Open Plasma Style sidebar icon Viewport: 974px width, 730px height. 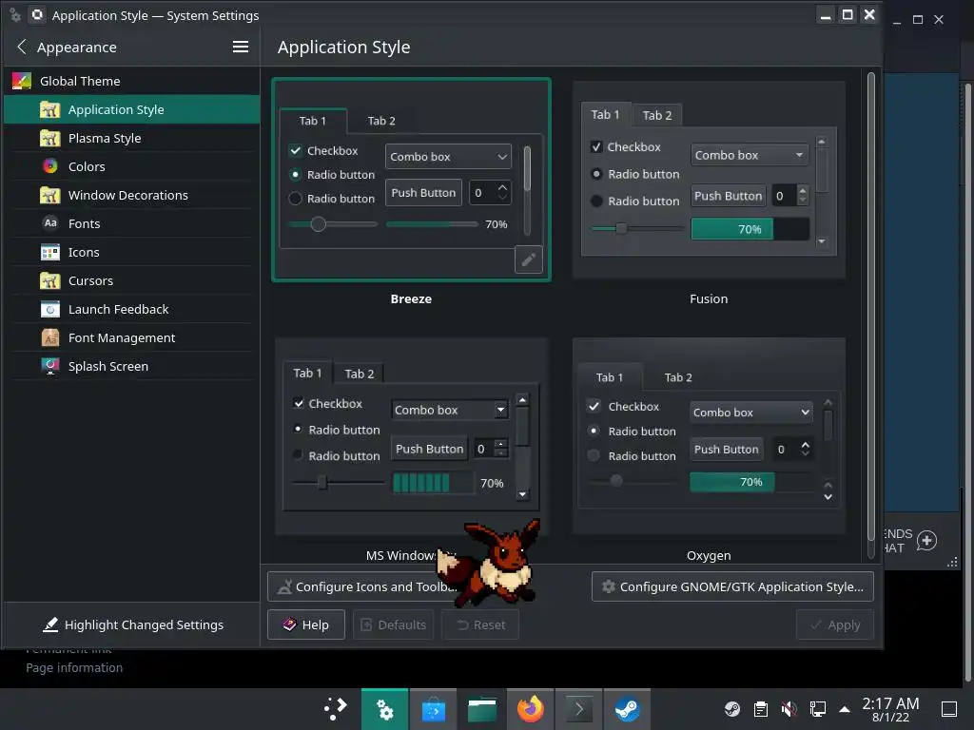point(49,138)
